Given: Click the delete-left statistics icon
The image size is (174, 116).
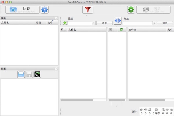Looking at the screenshot, I should coord(150,110).
